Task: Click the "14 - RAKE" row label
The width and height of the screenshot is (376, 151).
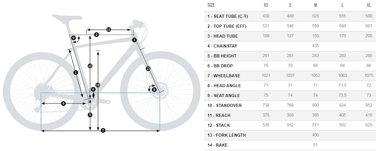Action: [217, 145]
